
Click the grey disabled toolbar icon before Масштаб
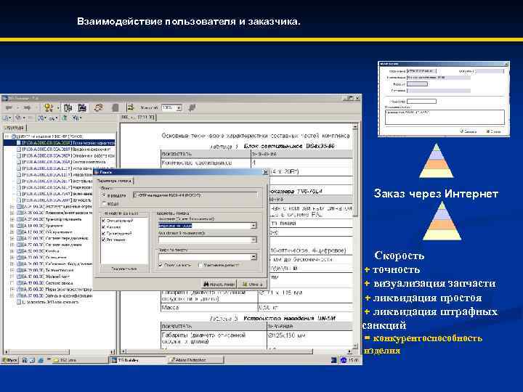pyautogui.click(x=115, y=107)
